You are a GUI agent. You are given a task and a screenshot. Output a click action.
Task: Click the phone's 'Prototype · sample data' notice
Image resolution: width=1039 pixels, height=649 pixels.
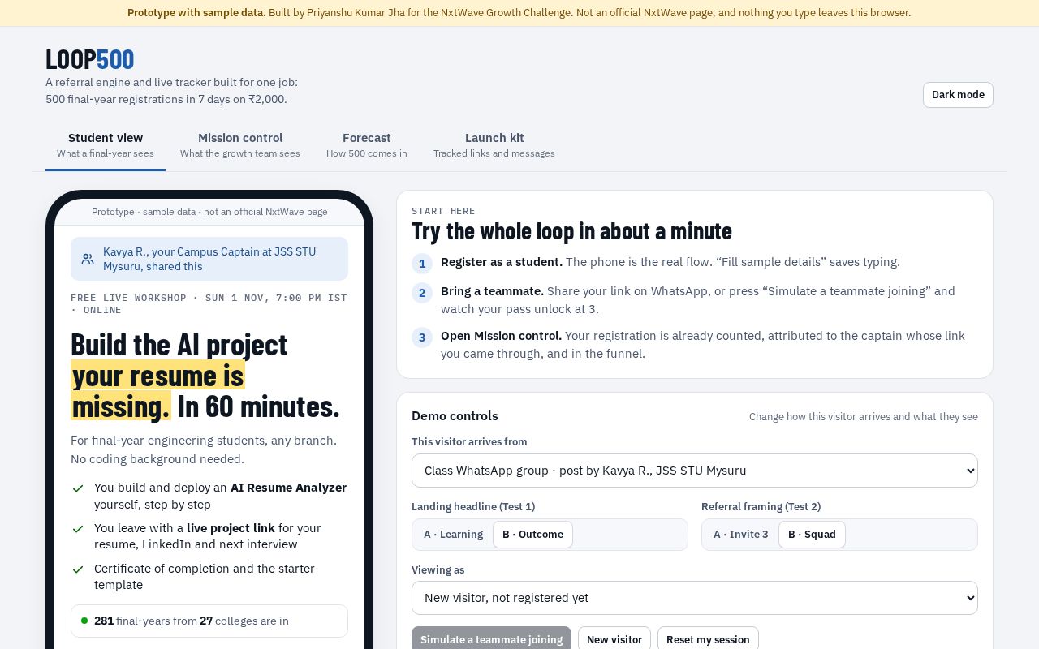pyautogui.click(x=209, y=212)
